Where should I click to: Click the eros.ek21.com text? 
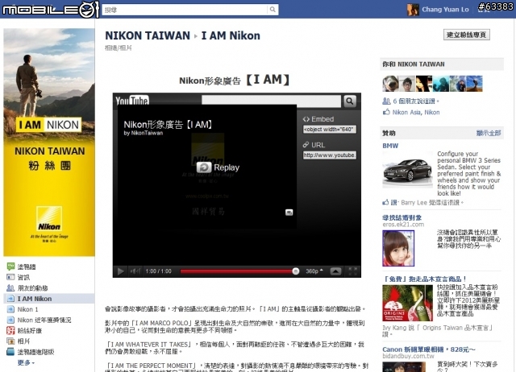(x=403, y=225)
